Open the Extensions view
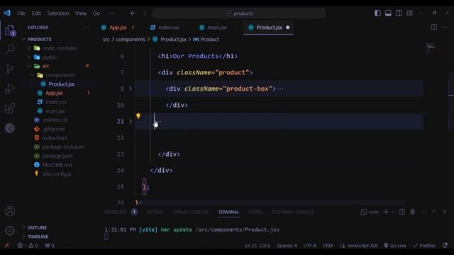454x255 pixels. coord(10,108)
